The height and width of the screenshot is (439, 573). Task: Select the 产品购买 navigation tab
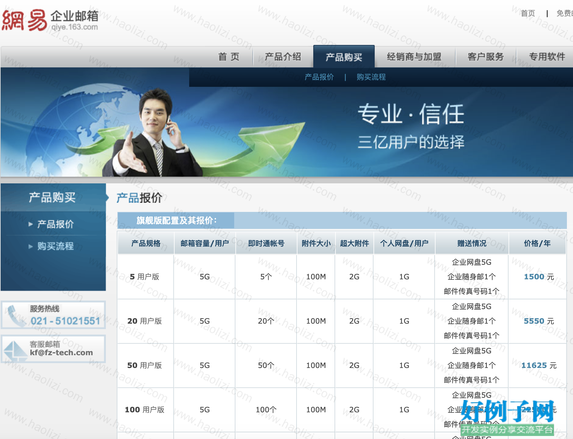(344, 57)
